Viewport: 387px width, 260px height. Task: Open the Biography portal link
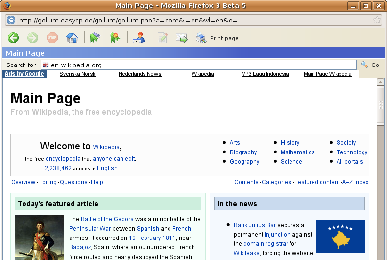[x=243, y=152]
